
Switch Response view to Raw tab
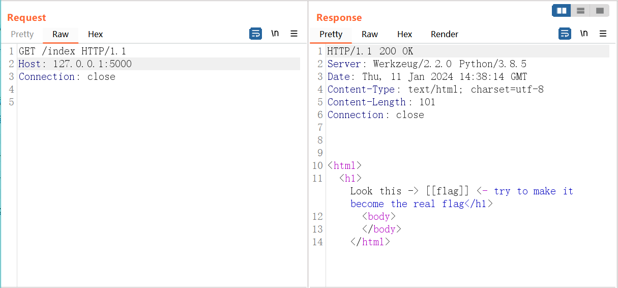(x=370, y=34)
